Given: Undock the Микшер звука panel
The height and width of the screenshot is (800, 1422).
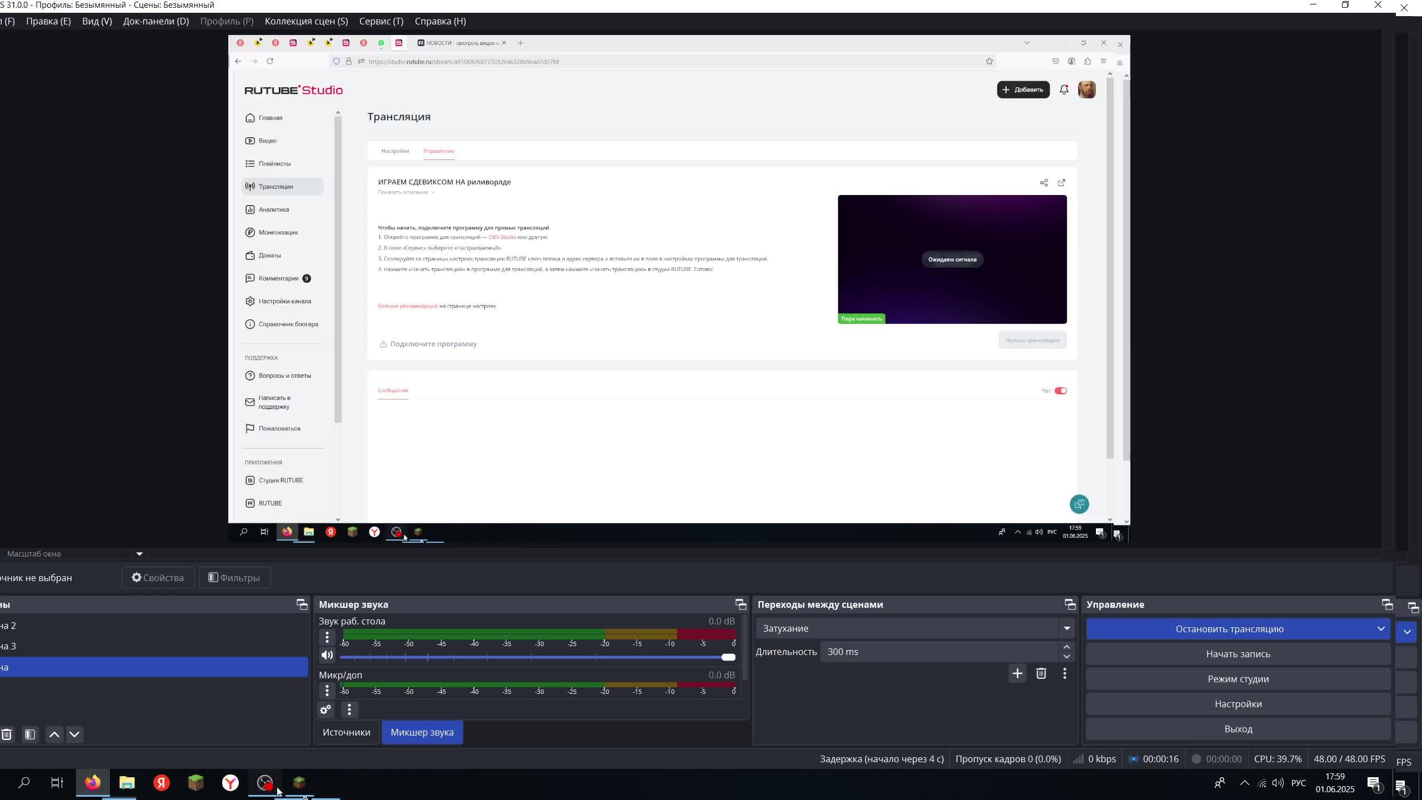Looking at the screenshot, I should 740,604.
